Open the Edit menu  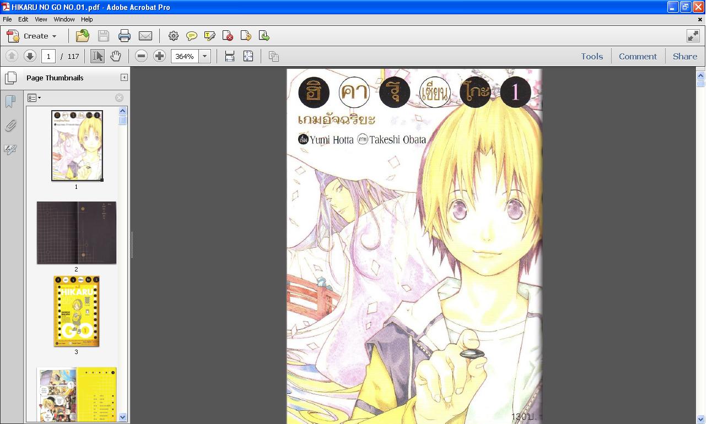23,19
